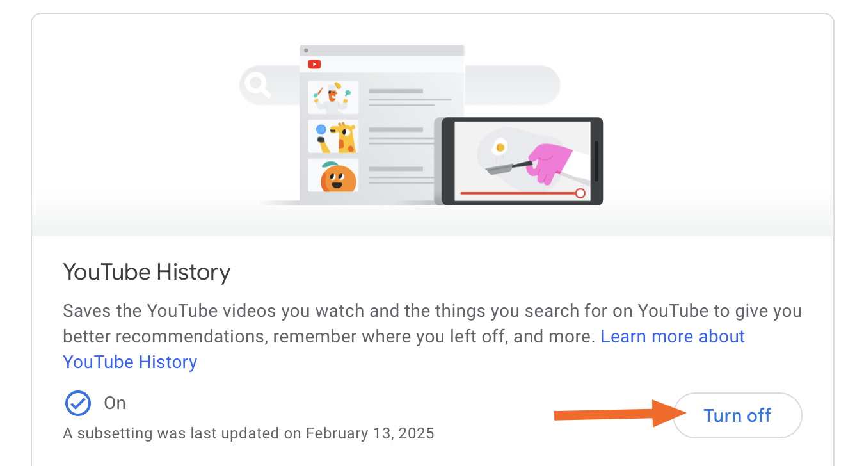Click the "On" status label
This screenshot has width=855, height=466.
point(115,403)
